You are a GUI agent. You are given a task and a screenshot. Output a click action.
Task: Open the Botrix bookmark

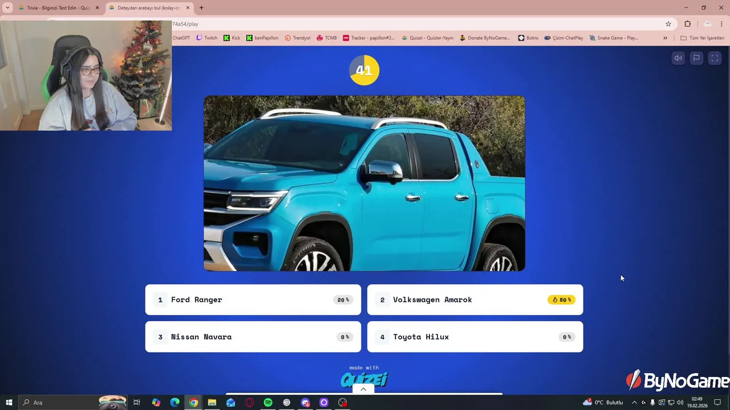click(x=528, y=38)
